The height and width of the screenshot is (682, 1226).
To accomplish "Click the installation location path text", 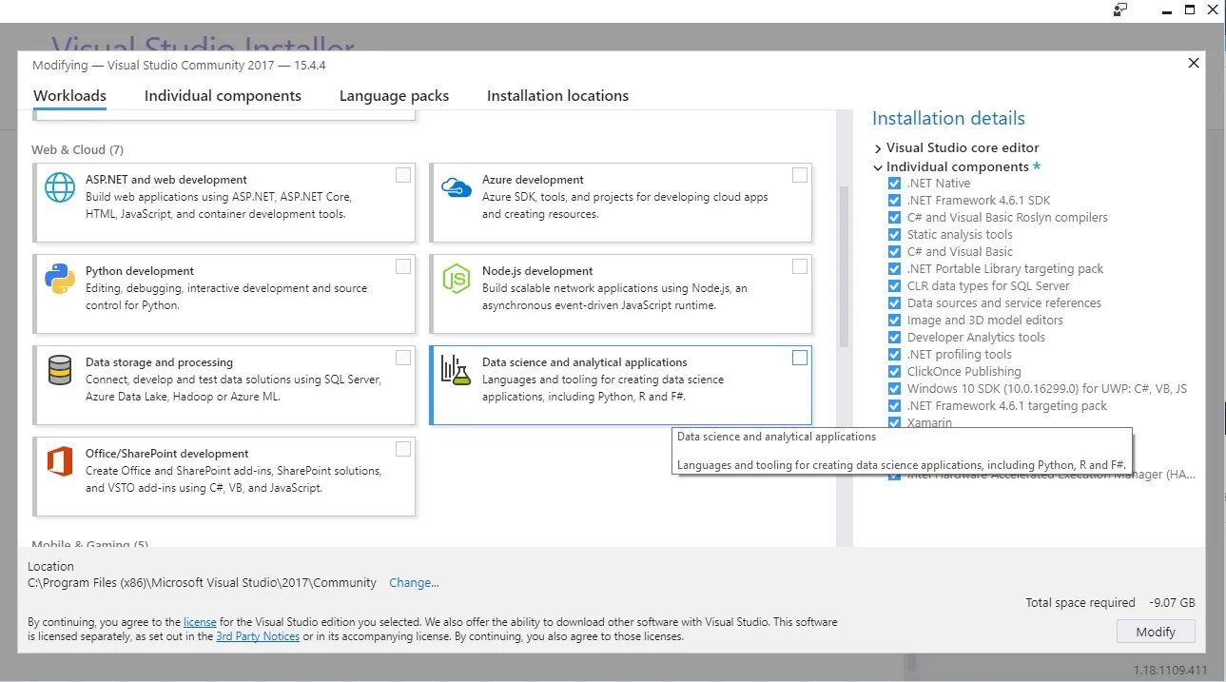I will pos(203,583).
